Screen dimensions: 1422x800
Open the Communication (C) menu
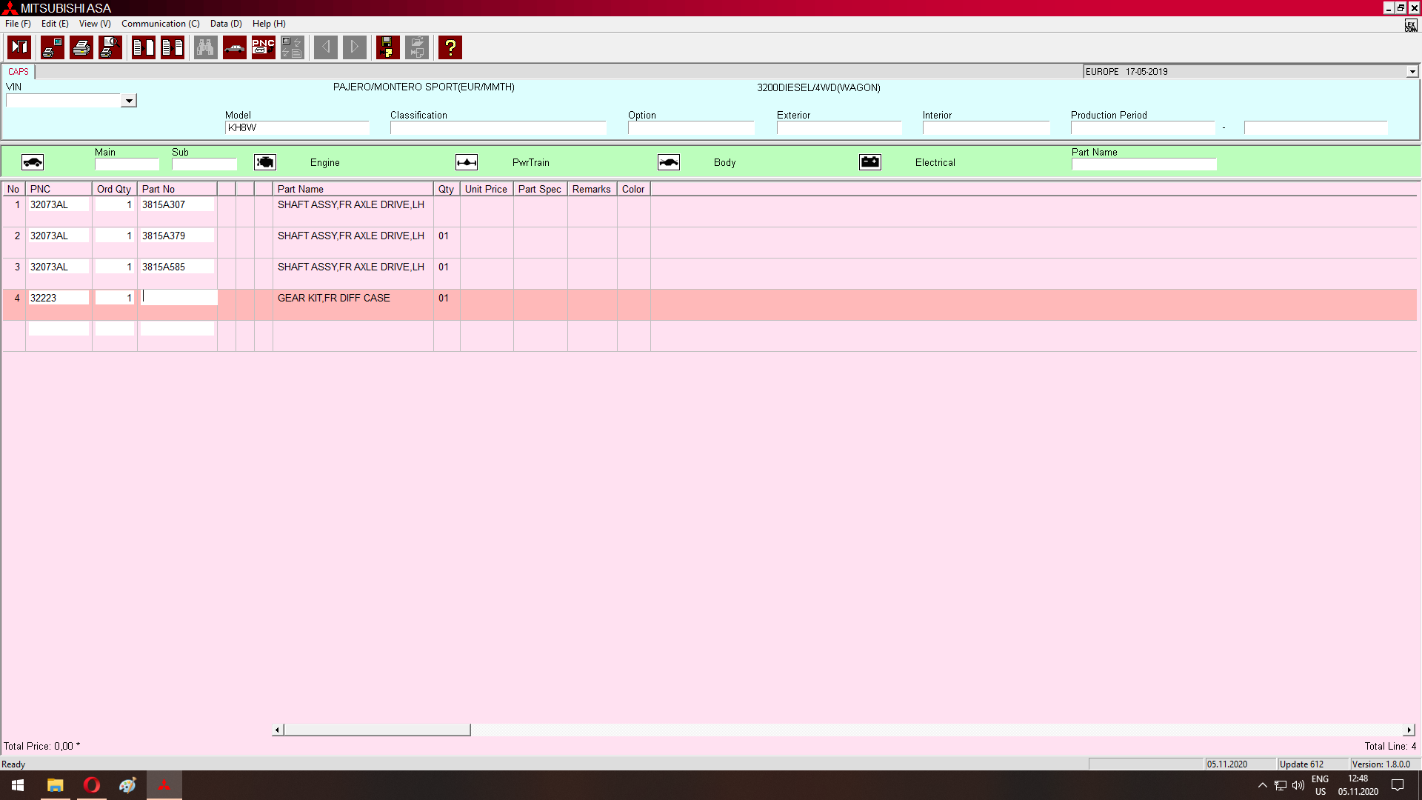[x=160, y=24]
